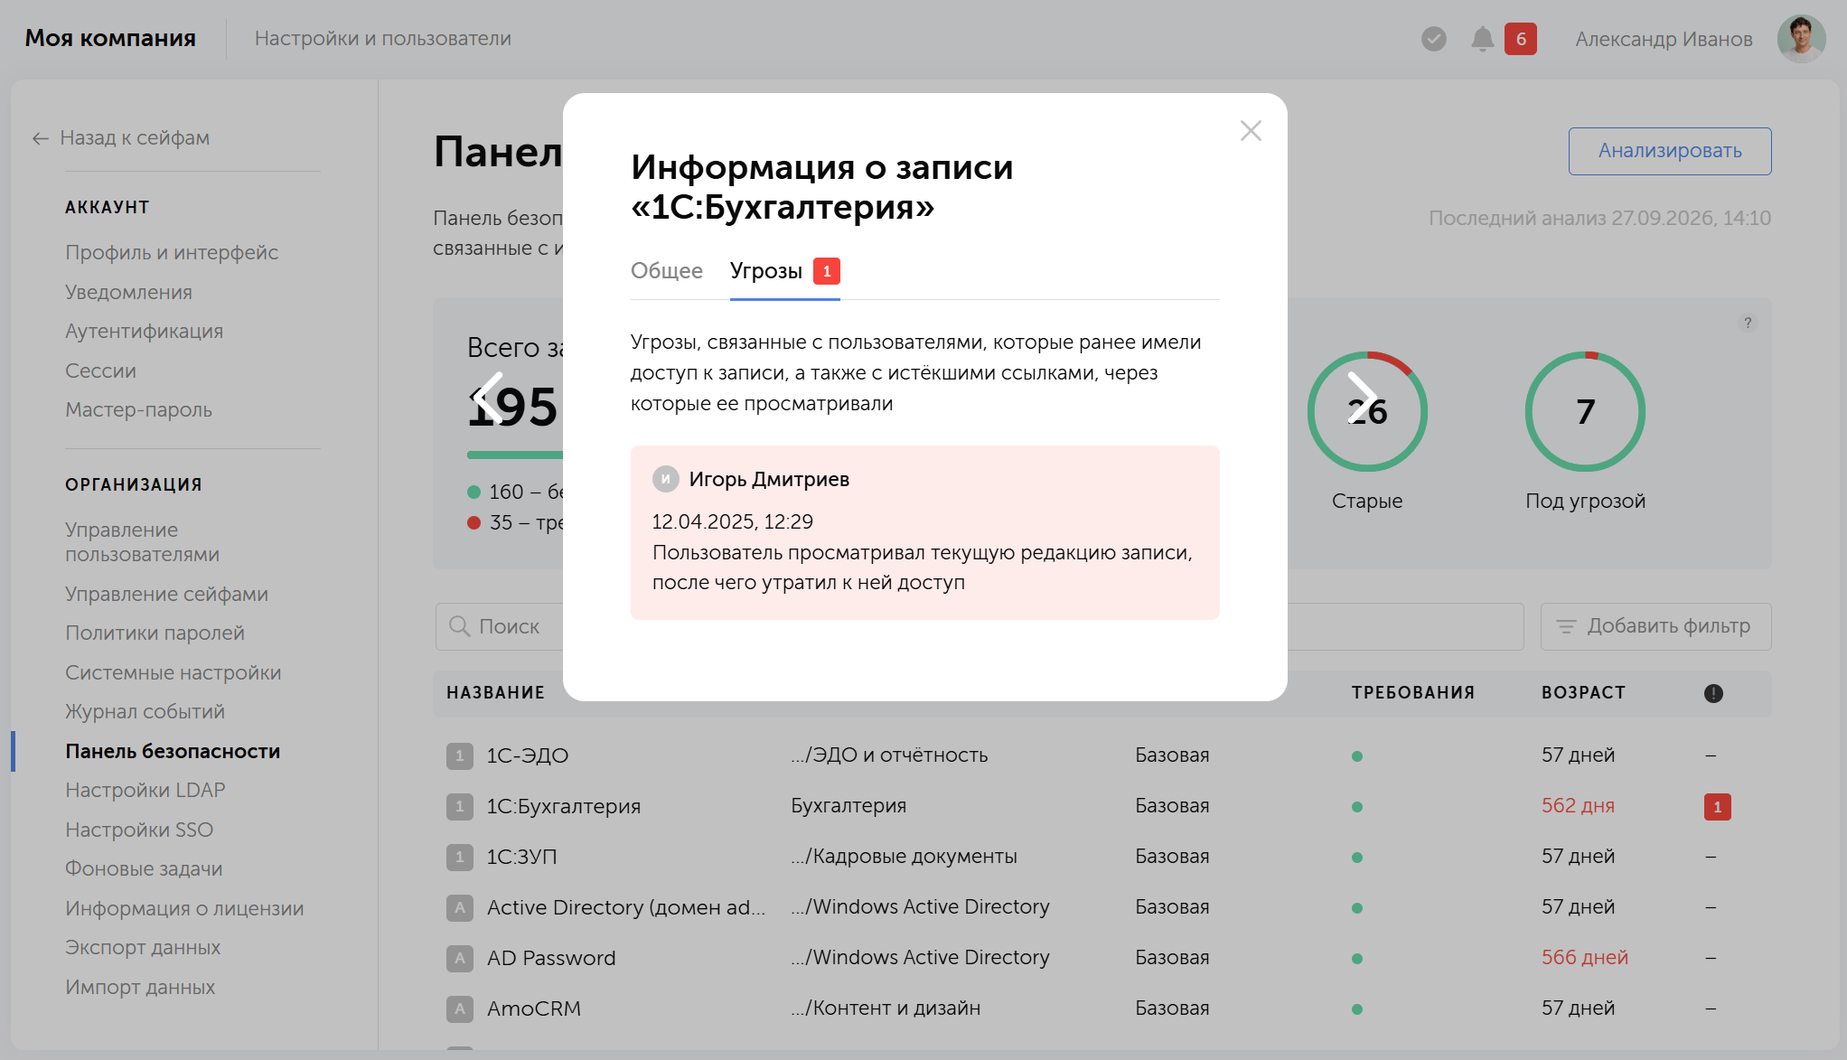Open Журнал событий
Screen dimensions: 1847x1060
[145, 712]
